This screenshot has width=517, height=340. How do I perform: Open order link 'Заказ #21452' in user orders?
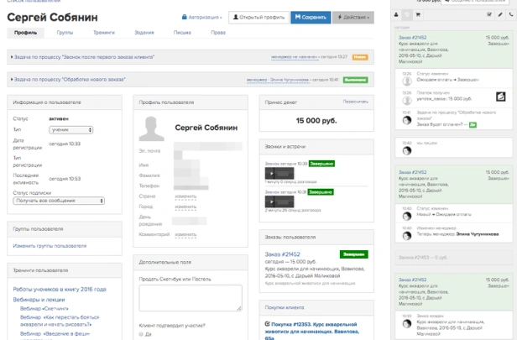tap(283, 254)
